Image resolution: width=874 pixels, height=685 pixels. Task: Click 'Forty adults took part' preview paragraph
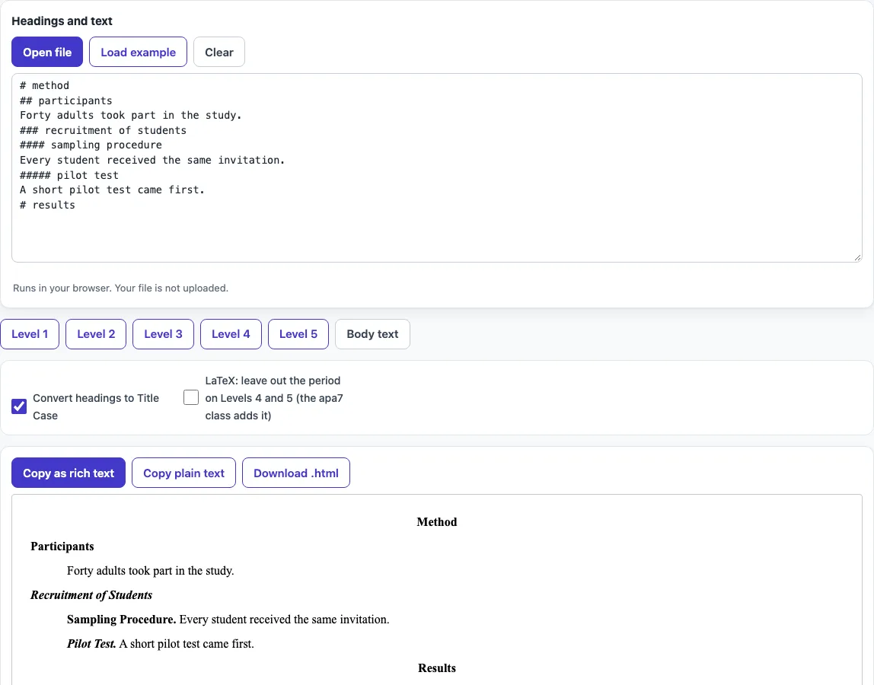point(151,571)
